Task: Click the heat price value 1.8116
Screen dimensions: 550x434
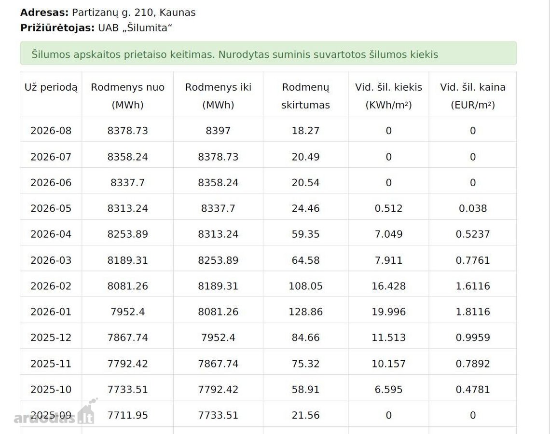Action: [x=473, y=312]
